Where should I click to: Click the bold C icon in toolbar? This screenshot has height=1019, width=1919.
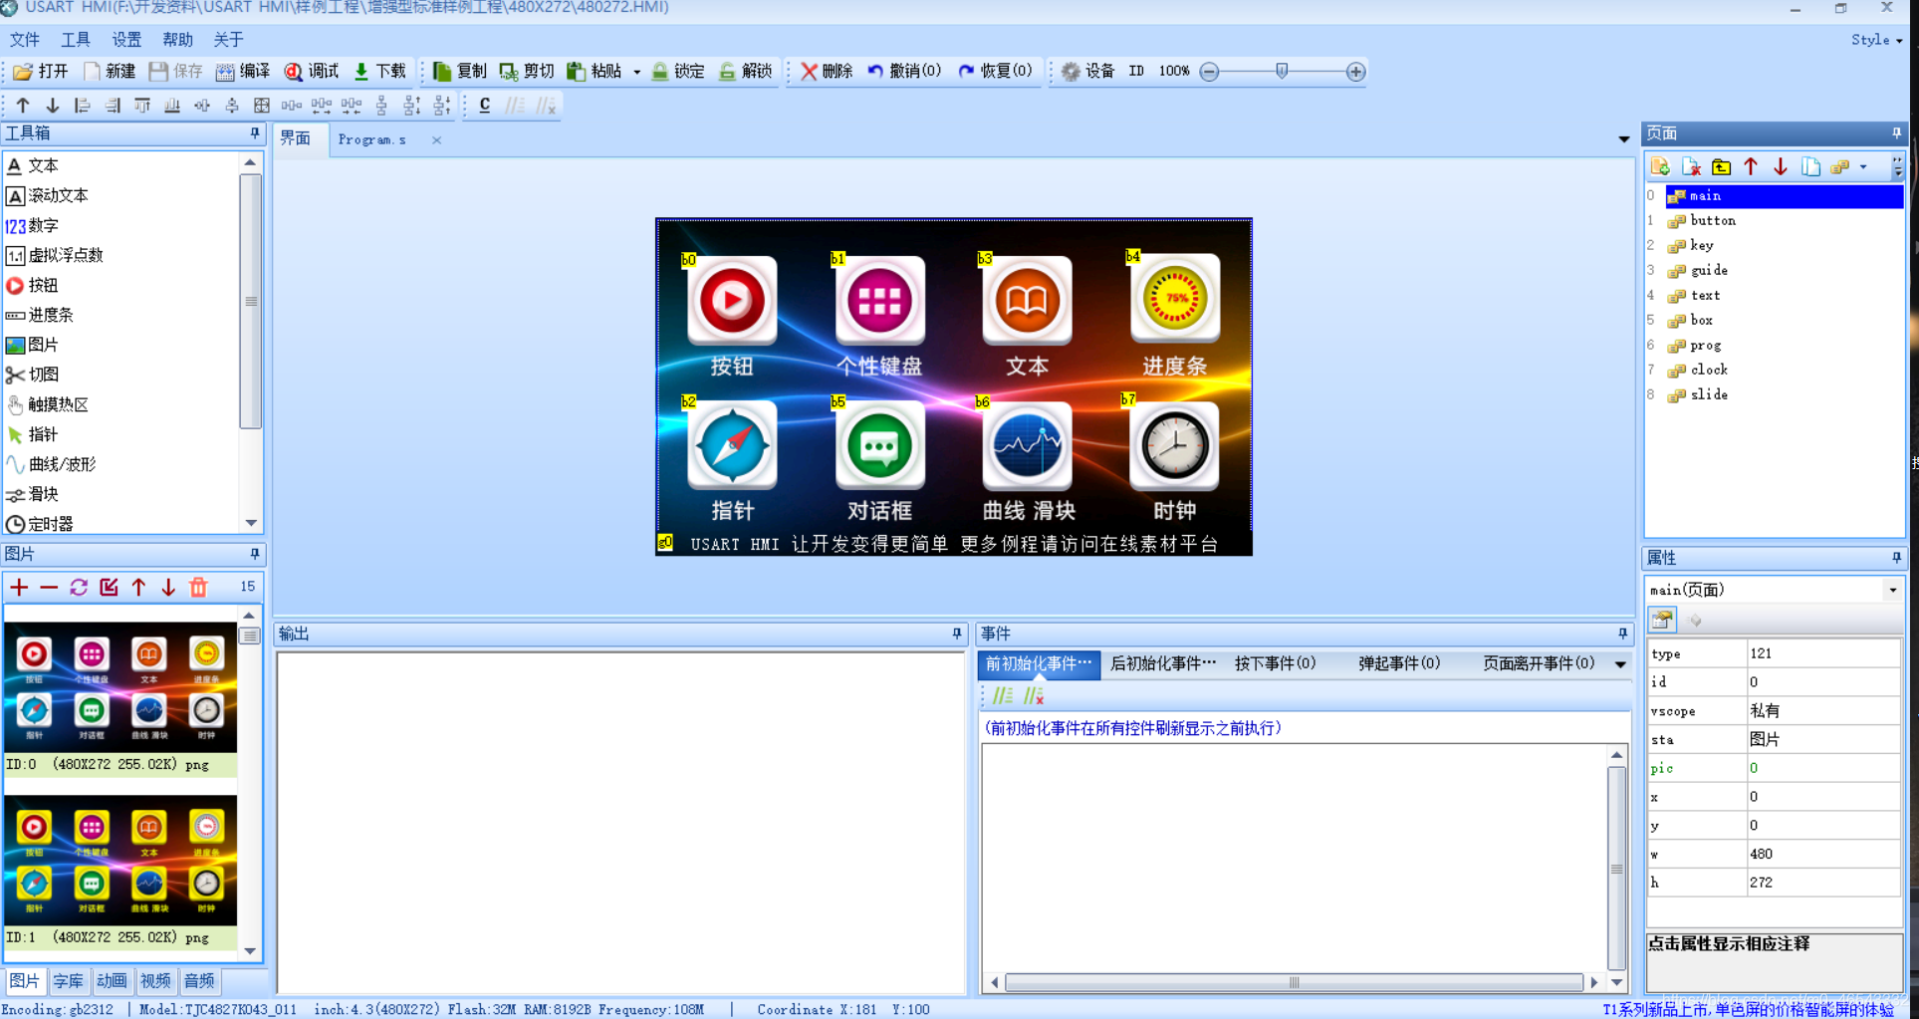(x=485, y=105)
